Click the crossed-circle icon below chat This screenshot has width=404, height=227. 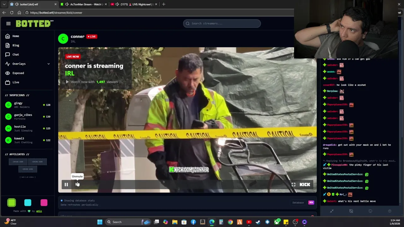pos(351,211)
